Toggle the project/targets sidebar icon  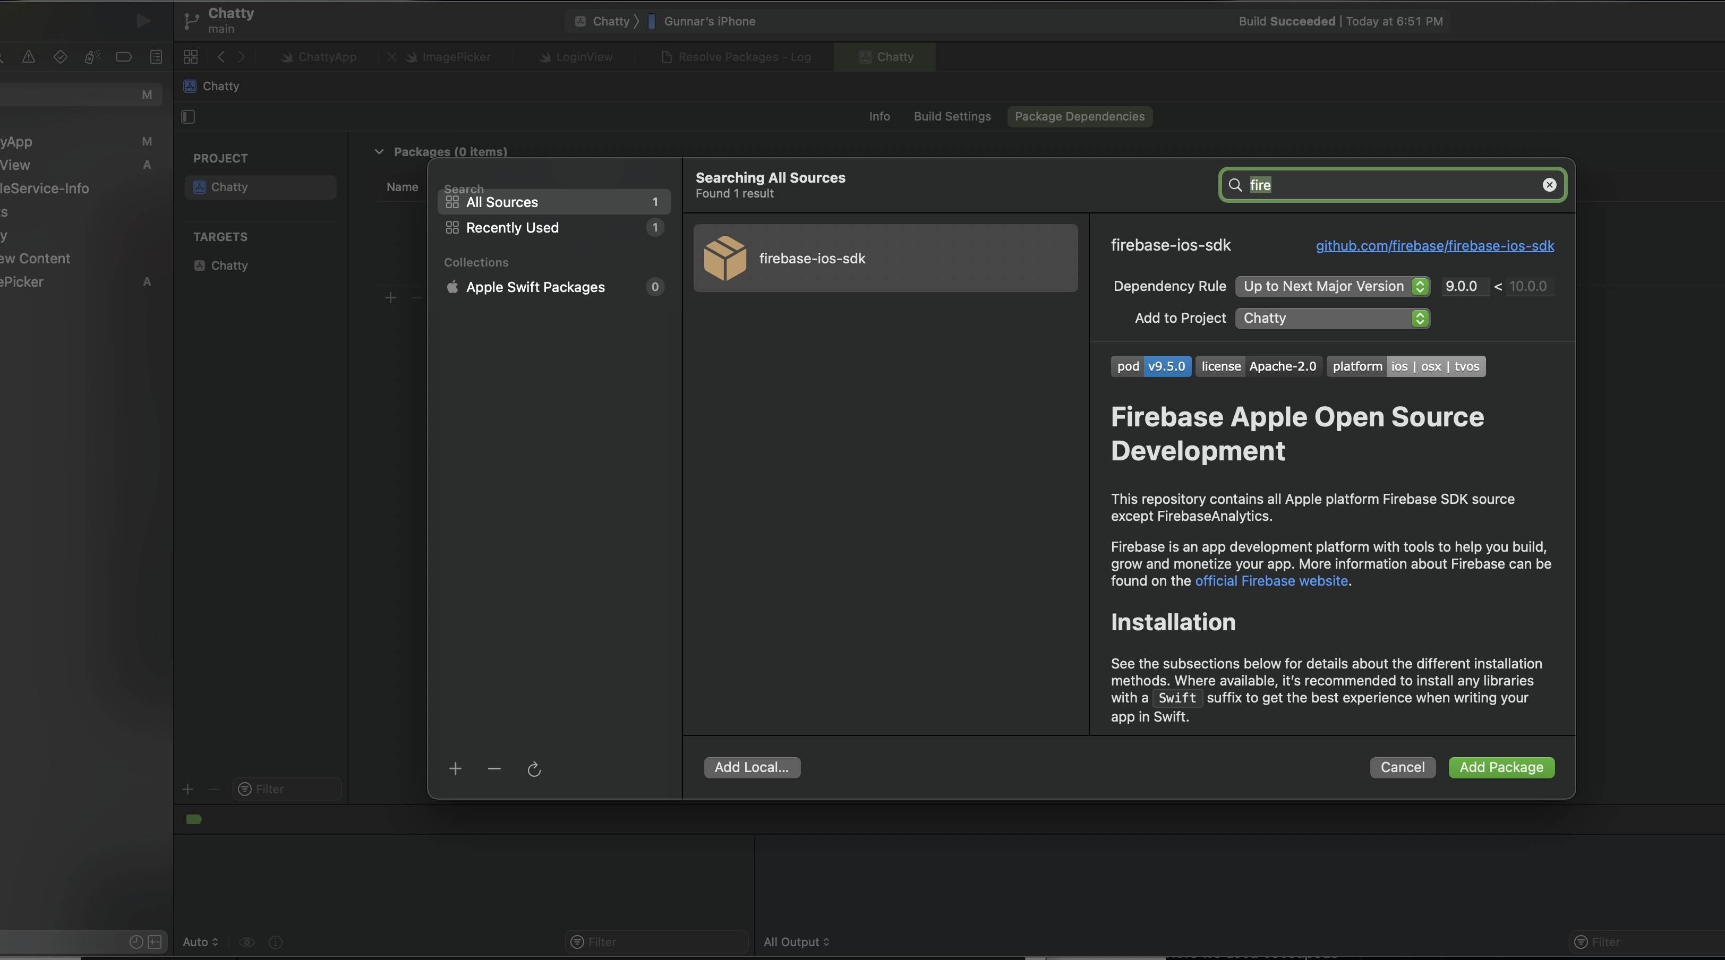click(x=188, y=116)
